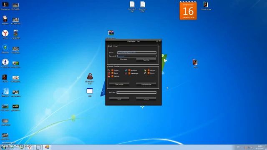Screen dimensions: 267x150
Task: Focus the Email input field
Action: point(137,53)
